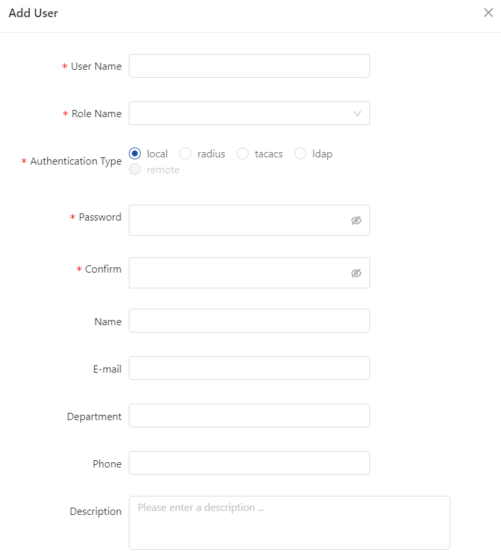Click the E-mail text box
Screen dimensions: 501x559
[249, 368]
